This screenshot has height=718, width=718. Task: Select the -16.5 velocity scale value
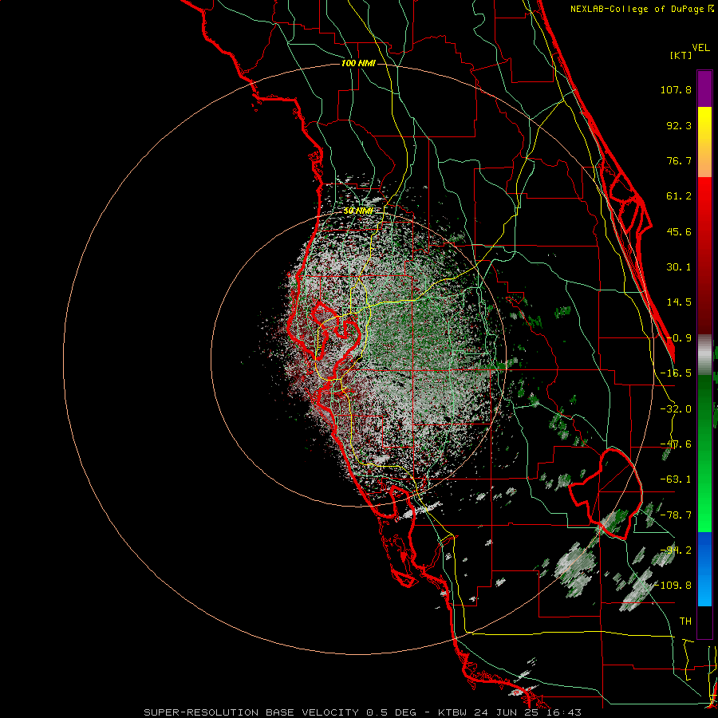click(x=676, y=373)
